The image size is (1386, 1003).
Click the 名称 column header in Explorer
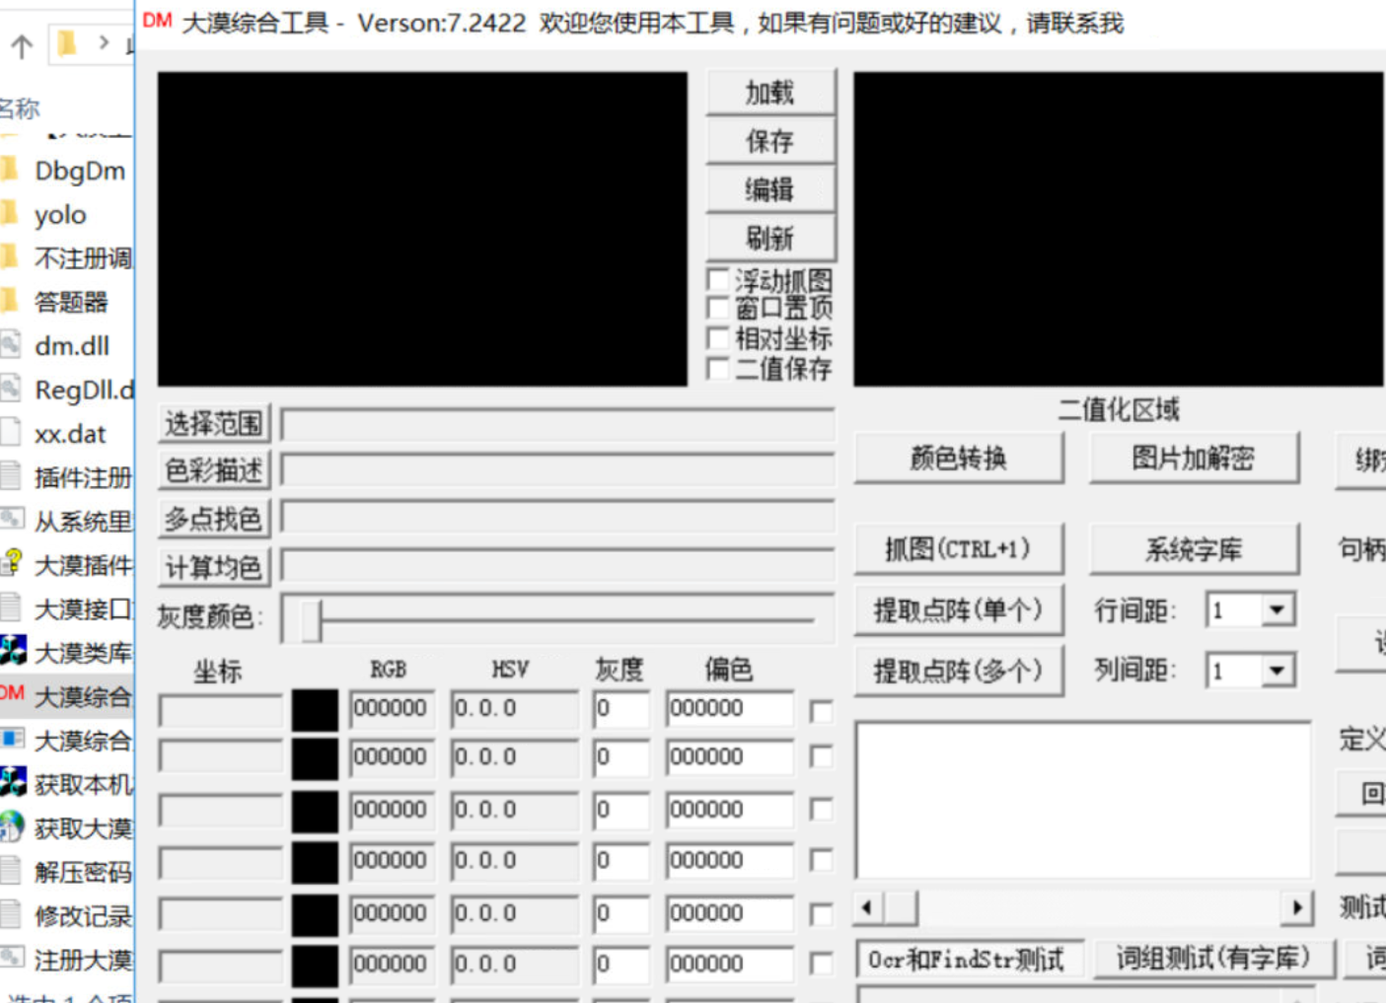20,107
